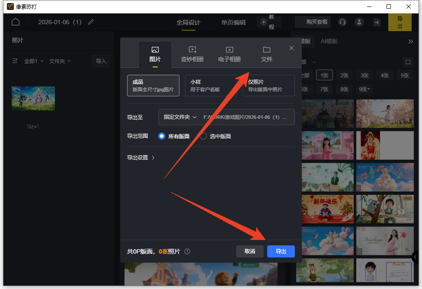Close the export dialog with X
Image resolution: width=422 pixels, height=289 pixels.
point(291,48)
